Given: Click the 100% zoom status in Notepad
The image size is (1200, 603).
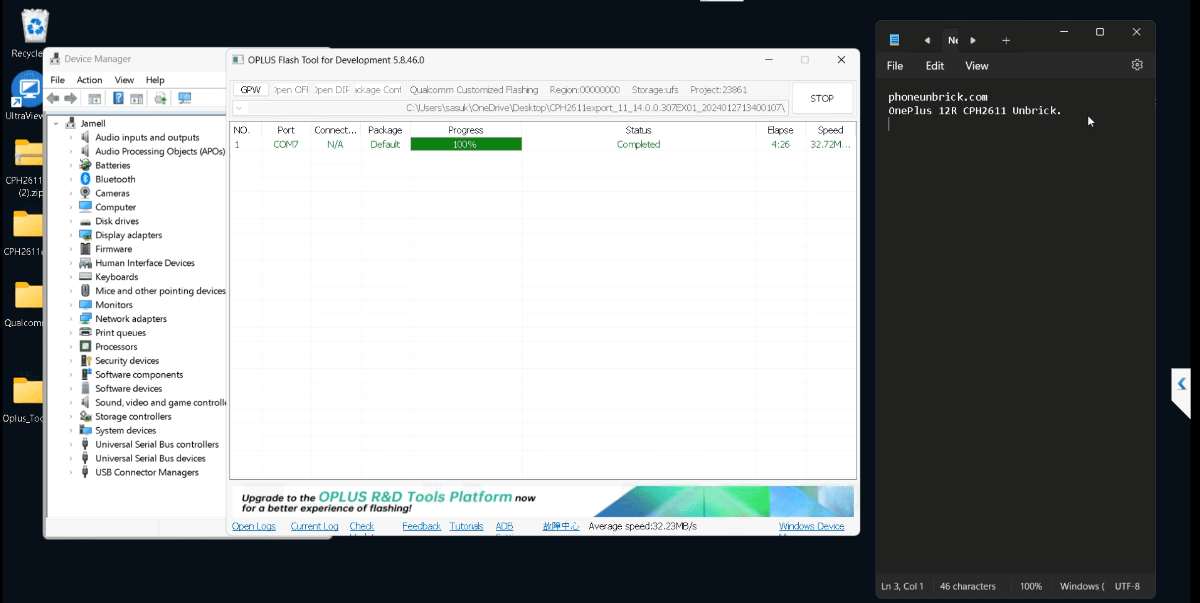Looking at the screenshot, I should point(1031,586).
